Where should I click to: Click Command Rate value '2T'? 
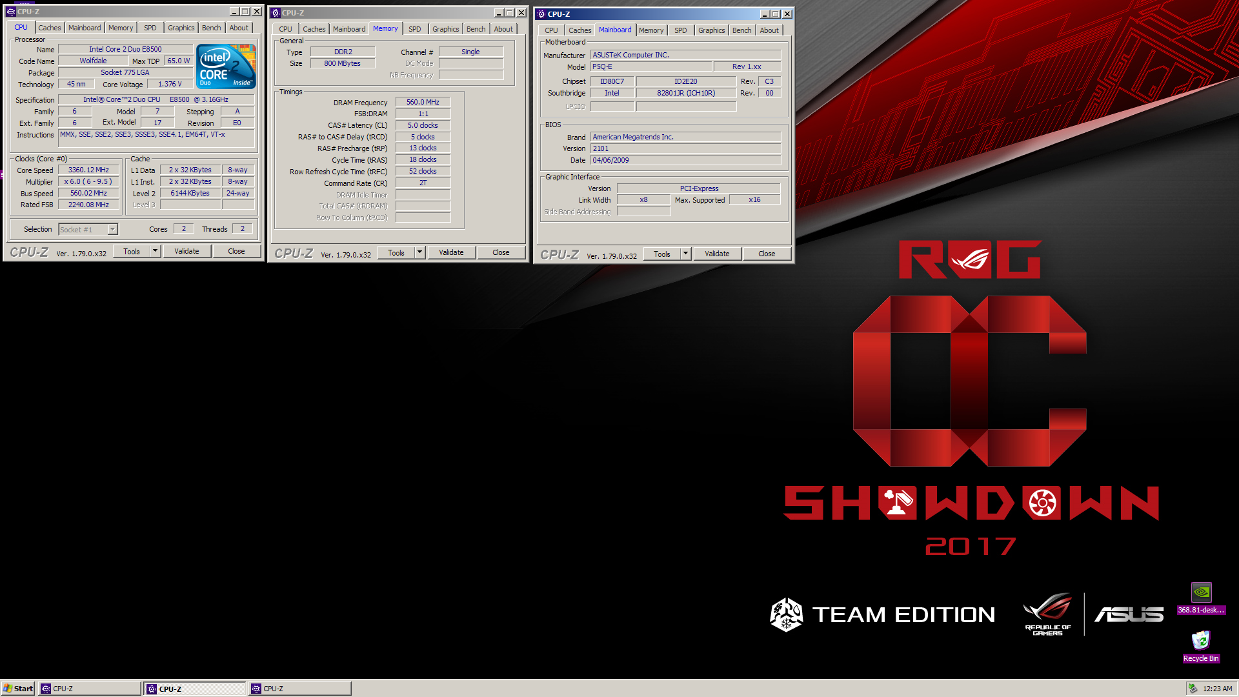pos(423,183)
